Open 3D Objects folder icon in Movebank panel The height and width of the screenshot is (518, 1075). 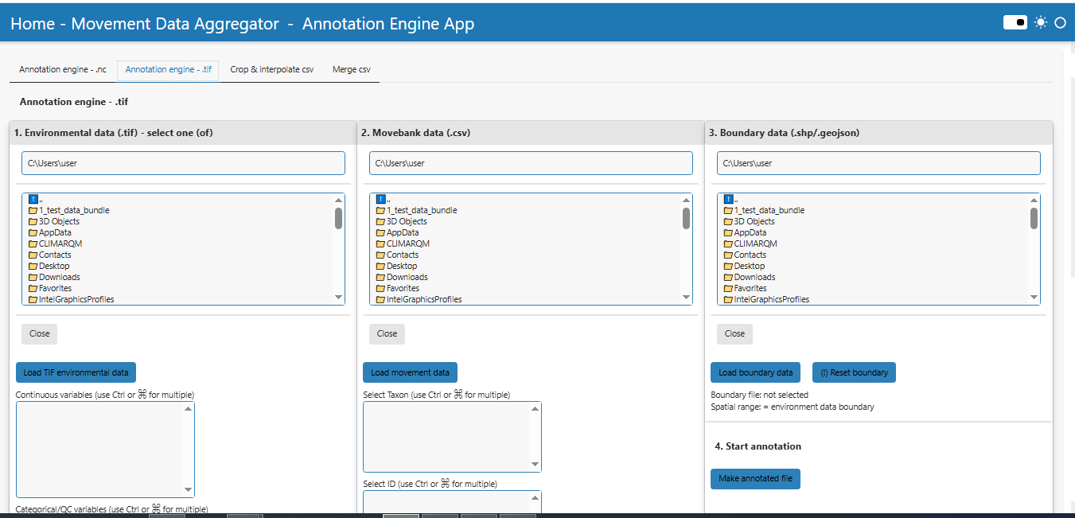pos(381,221)
